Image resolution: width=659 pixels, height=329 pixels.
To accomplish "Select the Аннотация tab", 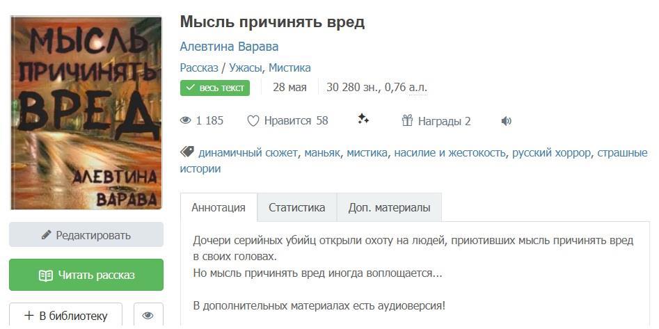I will coord(219,207).
